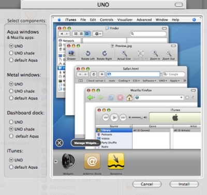The image size is (207, 195).
Task: Expand Safari bookmarks bar overflow chevron
Action: [185, 81]
